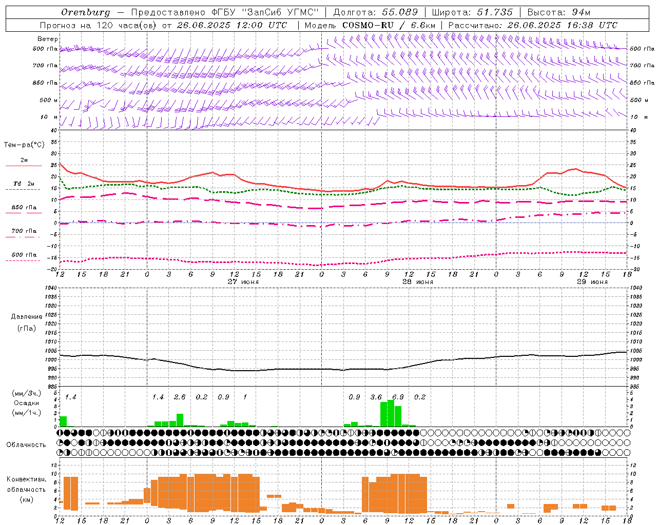Image resolution: width=657 pixels, height=525 pixels.
Task: Click the "27 июня" date label
Action: pos(243,282)
